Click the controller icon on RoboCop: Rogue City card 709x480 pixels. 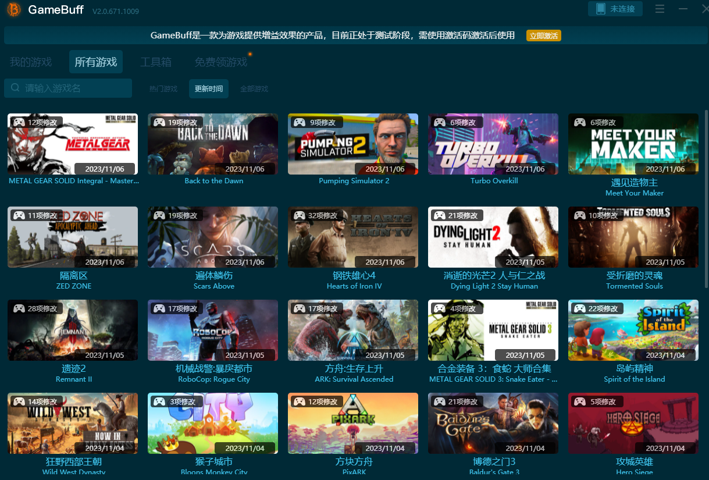pyautogui.click(x=159, y=308)
